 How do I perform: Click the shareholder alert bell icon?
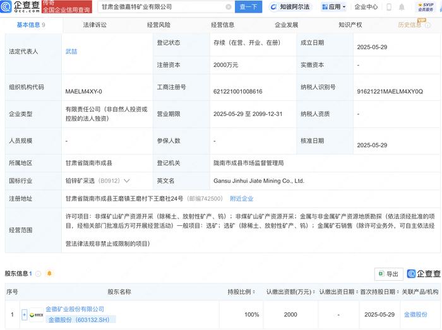(x=49, y=273)
